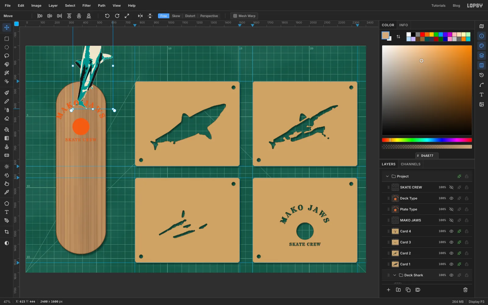The width and height of the screenshot is (488, 305).
Task: Toggle visibility of Card 1 layer
Action: 451,264
